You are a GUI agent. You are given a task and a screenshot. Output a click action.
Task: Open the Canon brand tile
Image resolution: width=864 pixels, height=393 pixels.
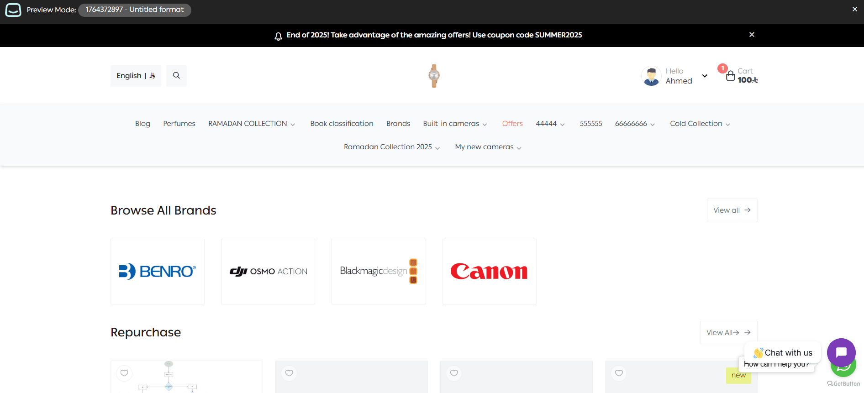[x=489, y=272]
